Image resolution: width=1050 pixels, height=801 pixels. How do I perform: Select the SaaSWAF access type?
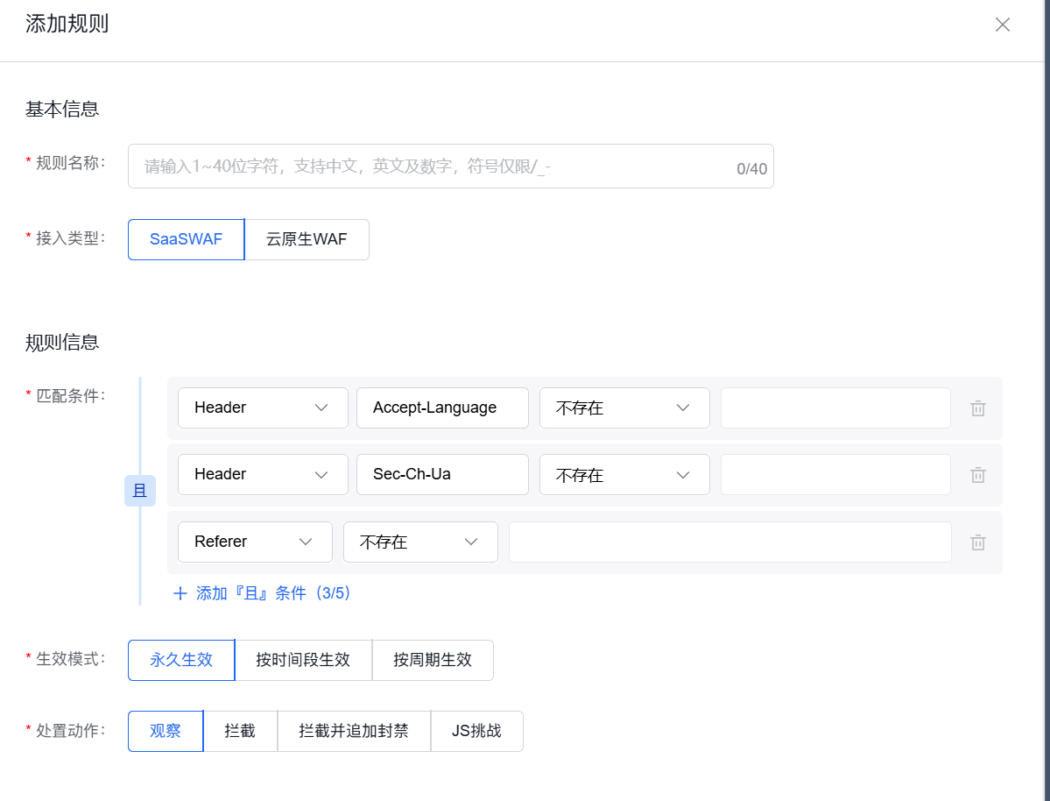tap(185, 239)
